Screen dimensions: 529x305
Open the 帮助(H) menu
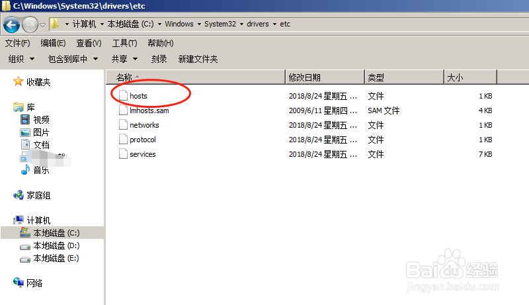pos(160,43)
